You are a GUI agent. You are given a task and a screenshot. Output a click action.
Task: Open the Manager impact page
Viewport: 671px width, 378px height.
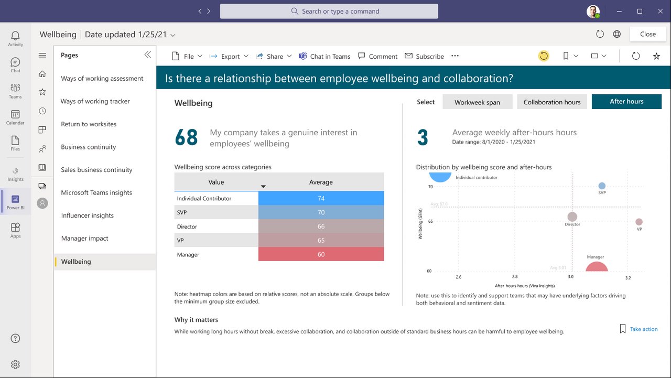tap(84, 238)
